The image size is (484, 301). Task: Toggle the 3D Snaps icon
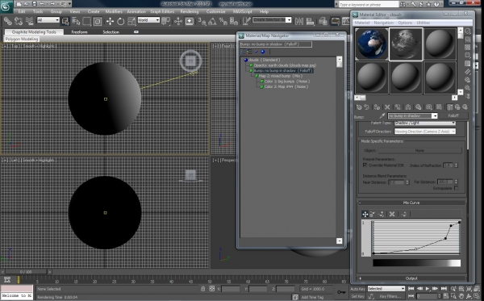click(202, 21)
